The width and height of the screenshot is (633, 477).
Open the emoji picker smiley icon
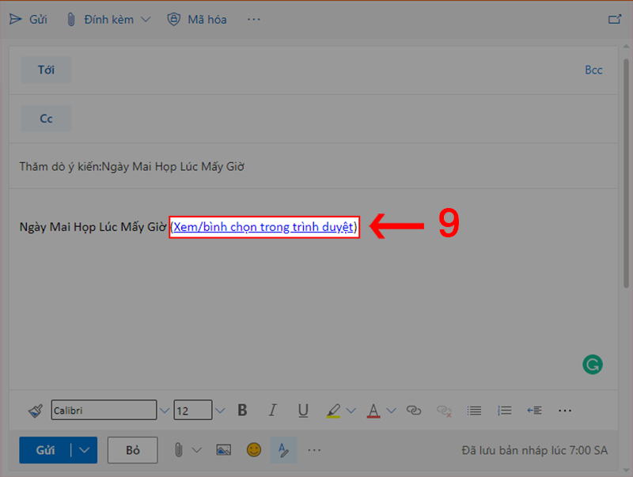[253, 450]
